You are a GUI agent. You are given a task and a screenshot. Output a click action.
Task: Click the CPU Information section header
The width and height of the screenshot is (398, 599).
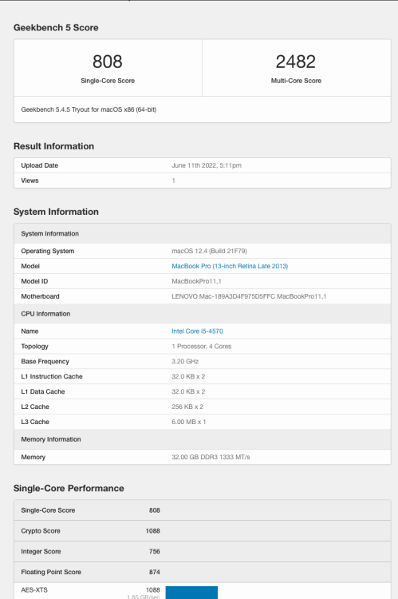click(x=203, y=314)
